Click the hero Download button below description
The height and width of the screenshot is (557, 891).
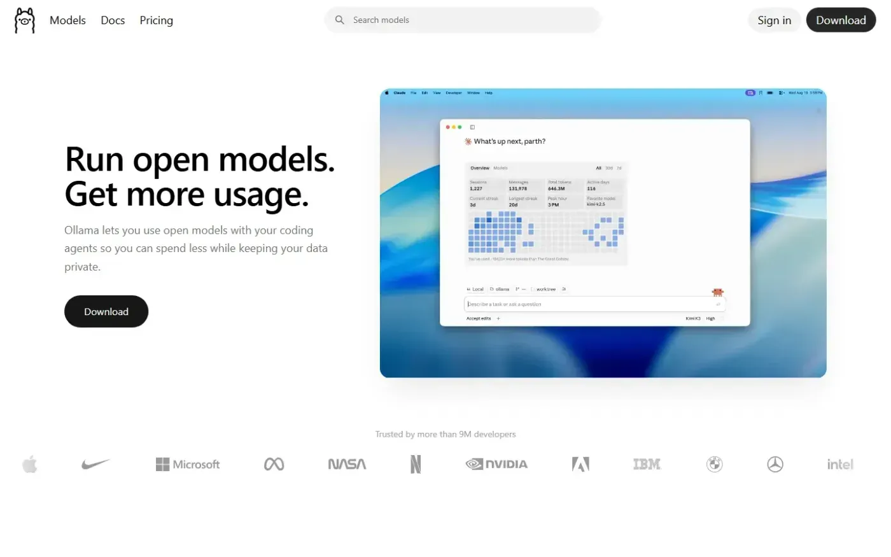click(106, 311)
